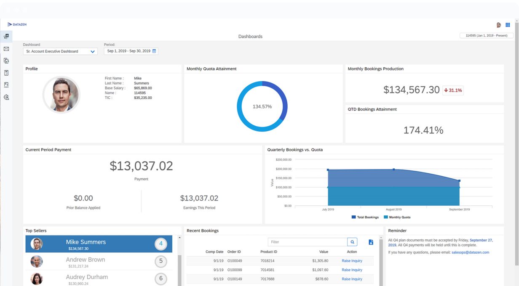The image size is (519, 286).
Task: Open the app launcher grid icon
Action: click(508, 25)
